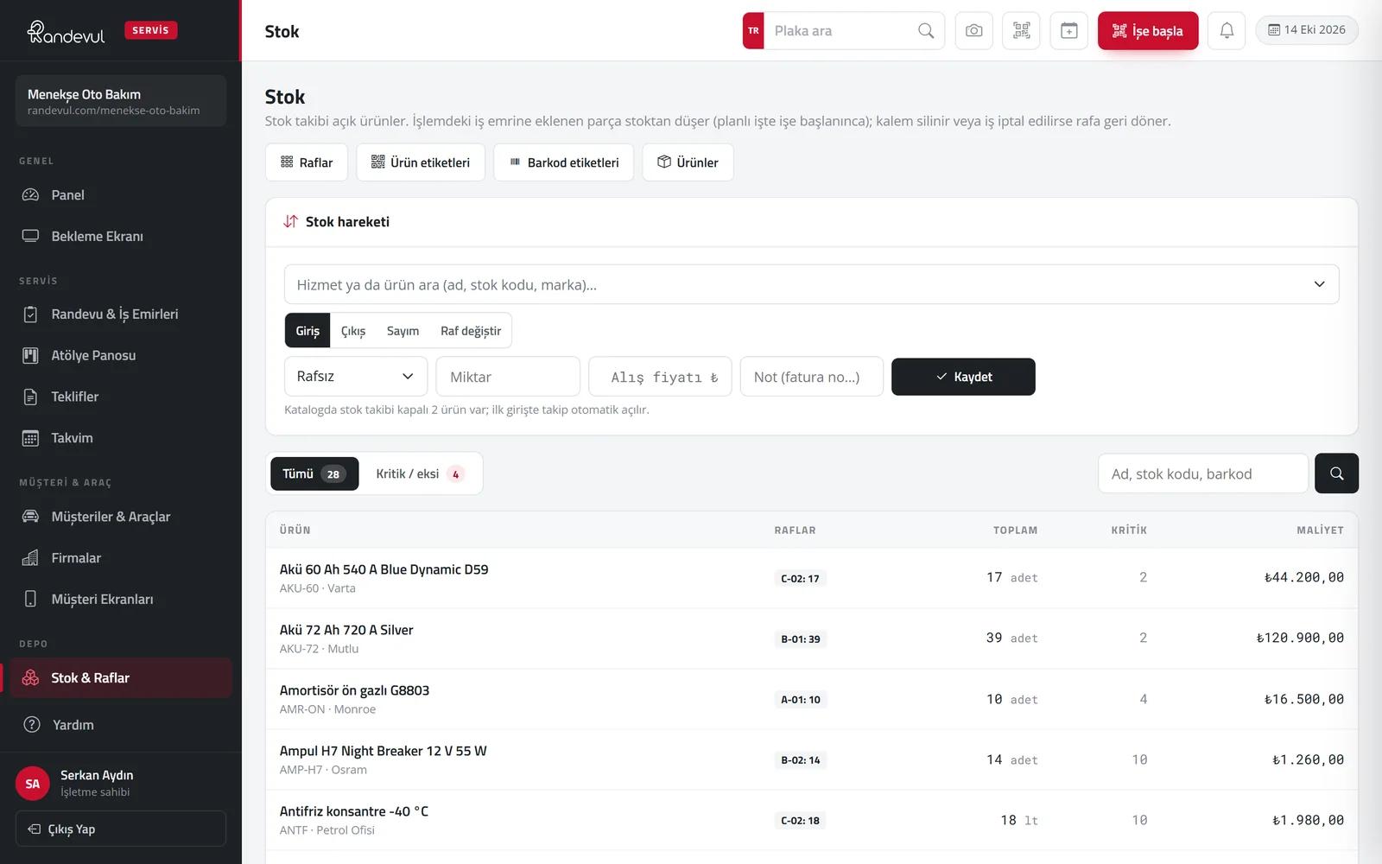Click the camera icon in top bar
The height and width of the screenshot is (864, 1382).
pyautogui.click(x=973, y=31)
